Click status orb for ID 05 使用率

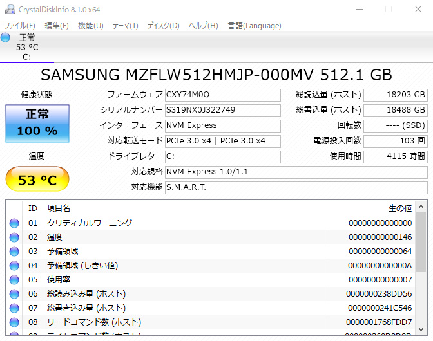14,280
